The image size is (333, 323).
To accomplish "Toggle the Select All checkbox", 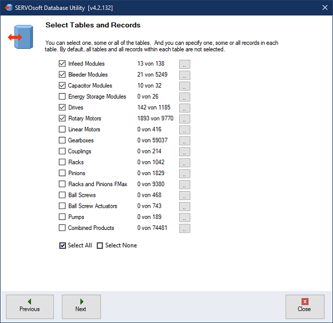I will (62, 245).
